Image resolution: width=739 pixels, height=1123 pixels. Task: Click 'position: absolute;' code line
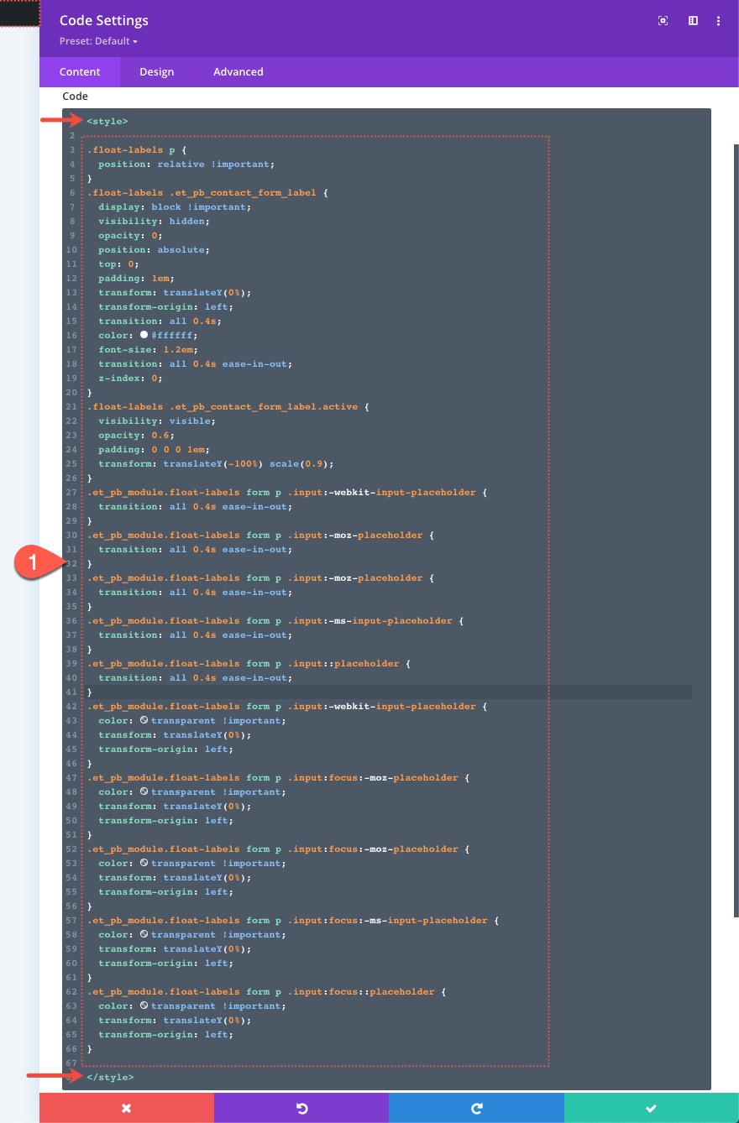(154, 249)
